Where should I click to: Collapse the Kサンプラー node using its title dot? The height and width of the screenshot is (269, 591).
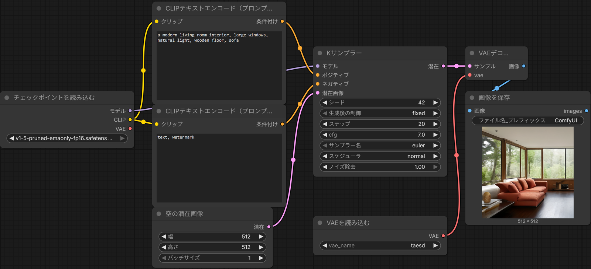point(320,53)
